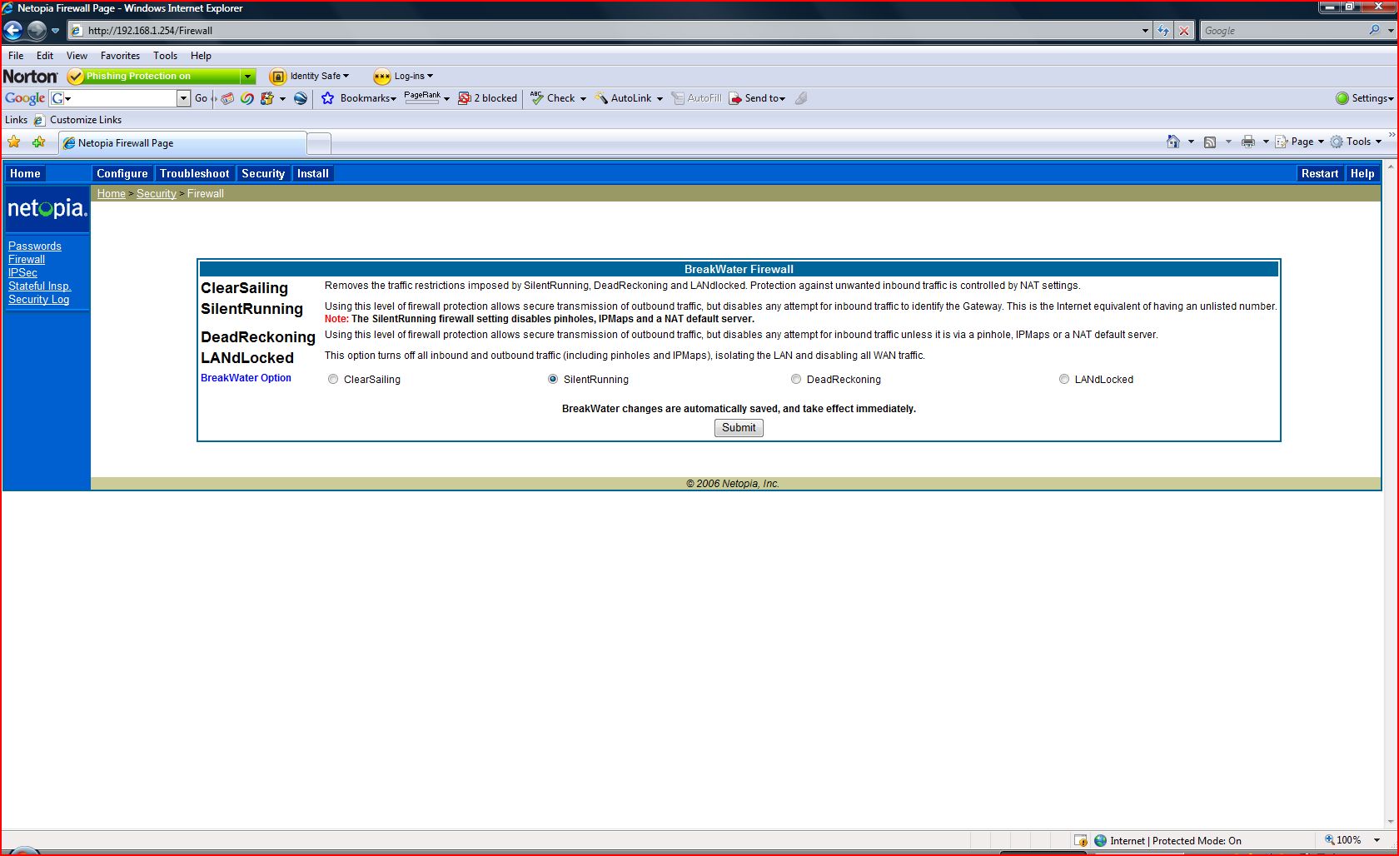The width and height of the screenshot is (1399, 856).
Task: Open the Edit menu
Action: pos(45,56)
